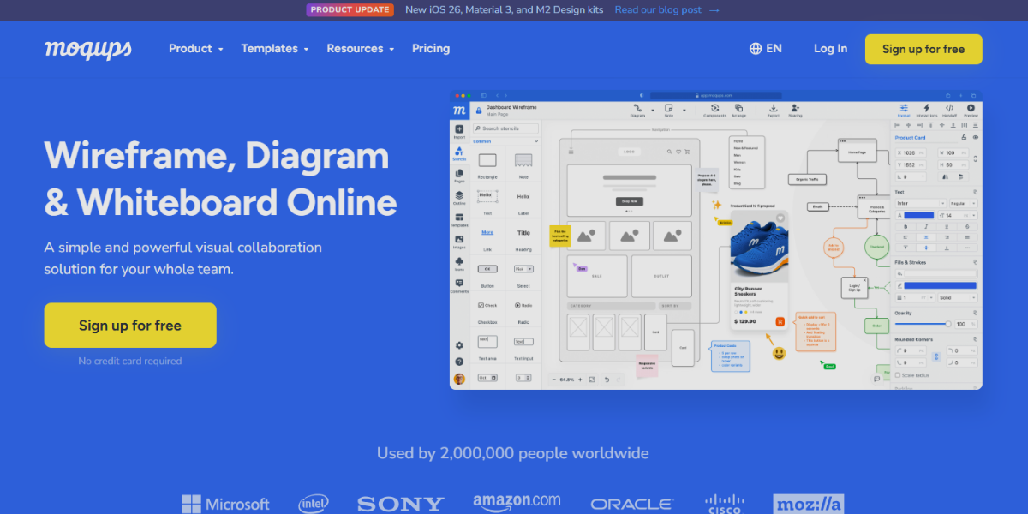The height and width of the screenshot is (514, 1028).
Task: Select the Stencils icon in app sidebar
Action: pyautogui.click(x=459, y=153)
